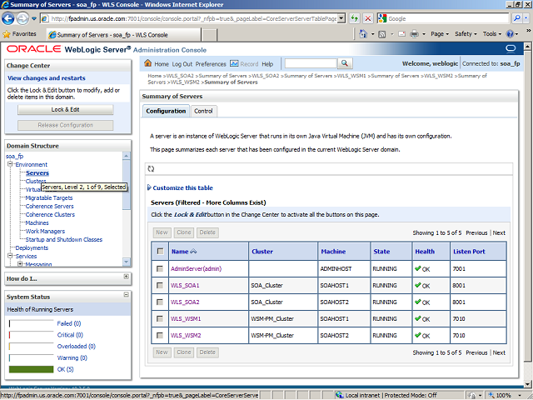Toggle the select-all checkbox in table header
The height and width of the screenshot is (400, 533).
coord(160,251)
